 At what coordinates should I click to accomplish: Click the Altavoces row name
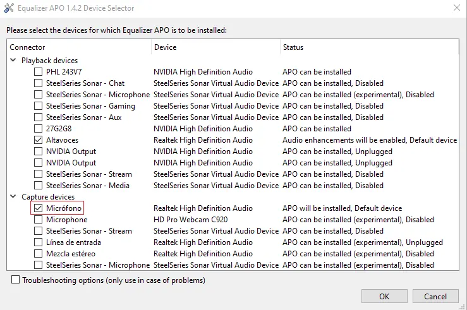pos(63,140)
